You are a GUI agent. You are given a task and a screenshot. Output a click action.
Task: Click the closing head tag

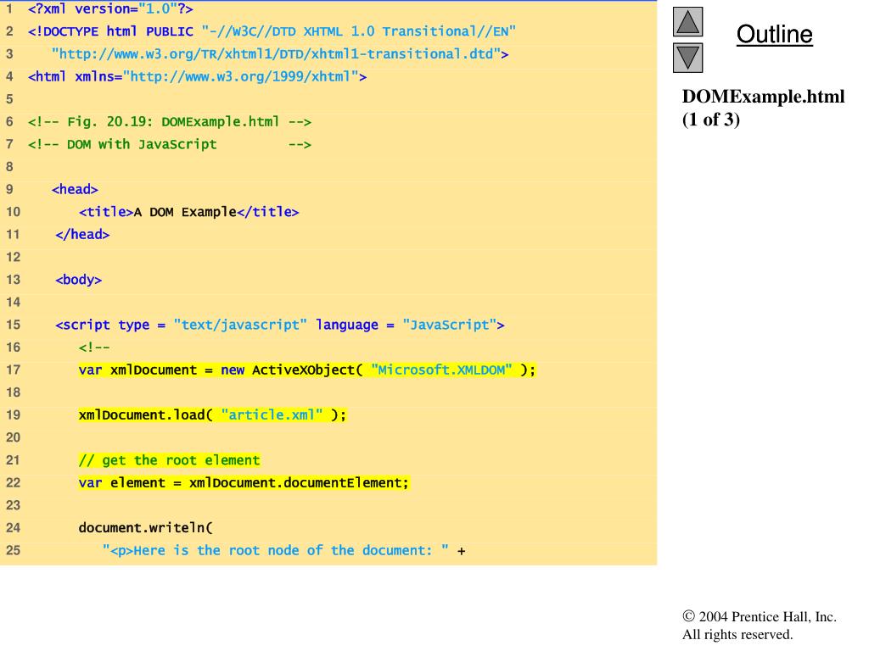pos(82,235)
